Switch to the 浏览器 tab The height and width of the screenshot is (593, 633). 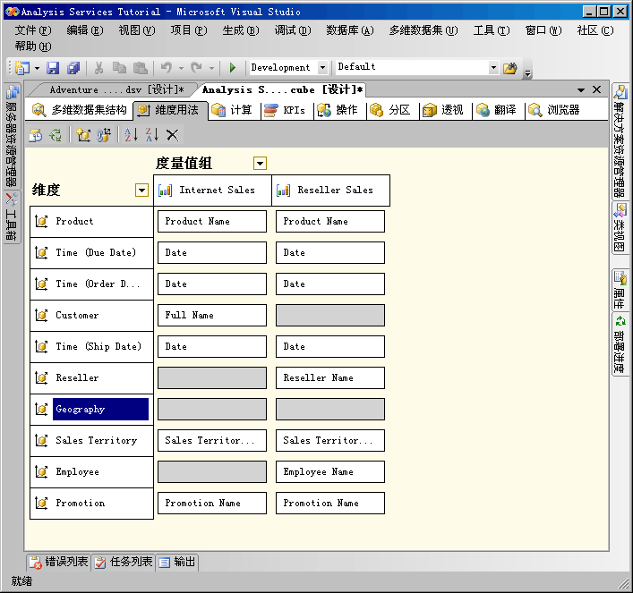[556, 110]
